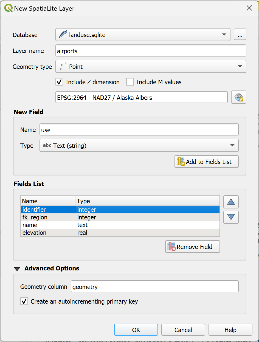The width and height of the screenshot is (259, 342).
Task: Click the Select CRS globe icon
Action: click(x=238, y=97)
